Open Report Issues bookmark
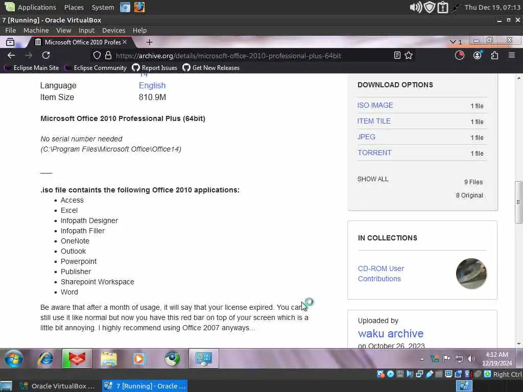Screen dimensions: 523x392 tap(155, 68)
